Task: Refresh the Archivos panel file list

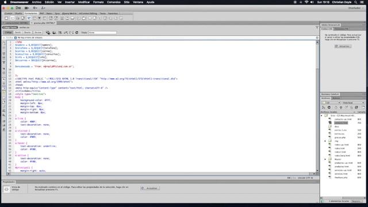Action: [x=329, y=108]
